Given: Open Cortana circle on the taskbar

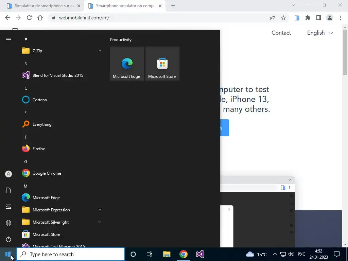Looking at the screenshot, I should coord(133,254).
